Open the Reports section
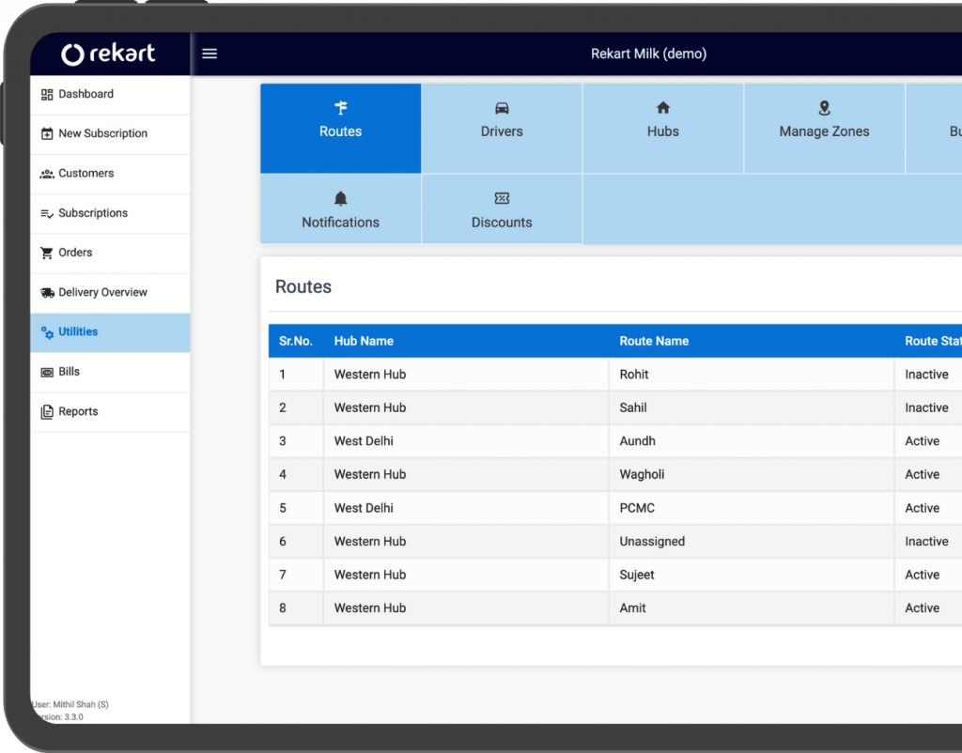Viewport: 962px width, 753px height. click(80, 411)
